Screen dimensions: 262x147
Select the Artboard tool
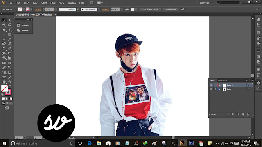[4, 77]
